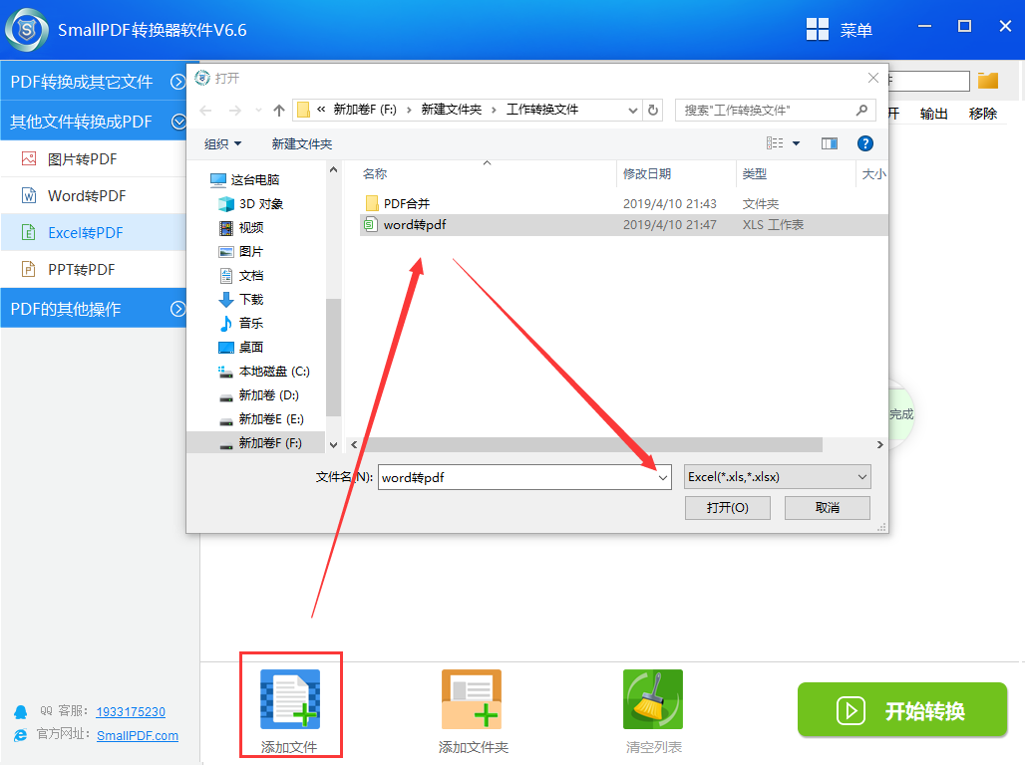This screenshot has height=765, width=1025.
Task: Expand the address bar path dropdown
Action: (x=632, y=110)
